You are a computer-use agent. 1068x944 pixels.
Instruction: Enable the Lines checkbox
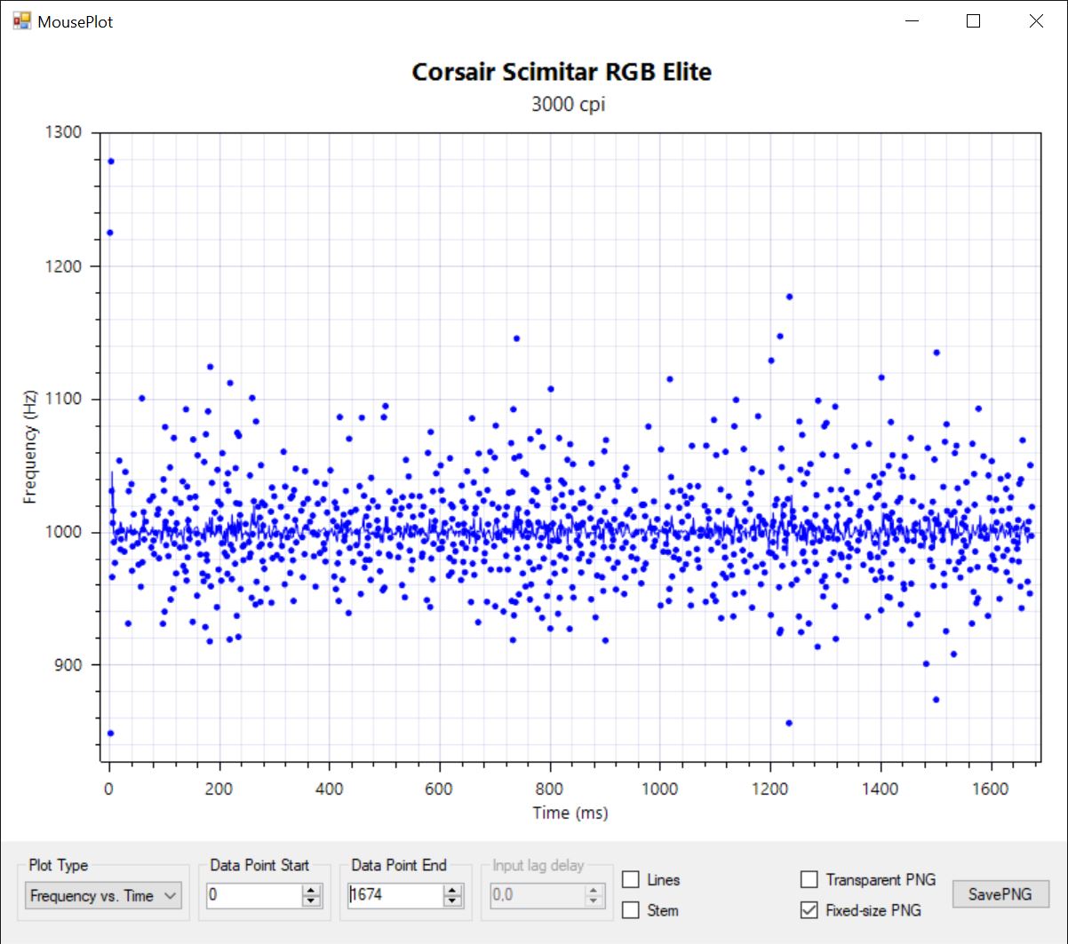pos(631,879)
